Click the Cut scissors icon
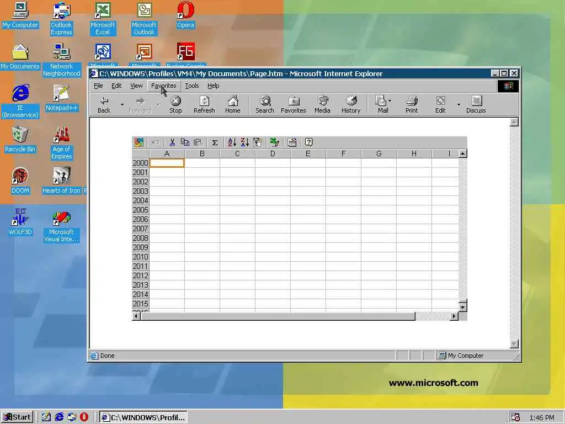 (x=172, y=142)
